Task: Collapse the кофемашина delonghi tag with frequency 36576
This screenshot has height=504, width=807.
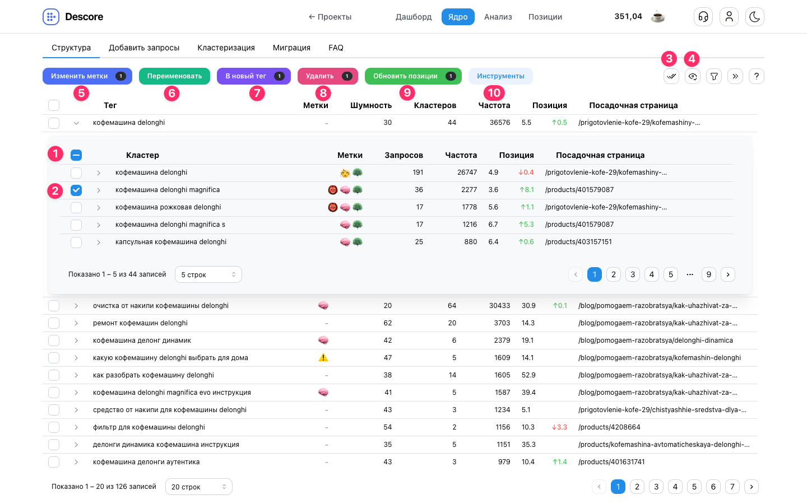Action: [76, 123]
